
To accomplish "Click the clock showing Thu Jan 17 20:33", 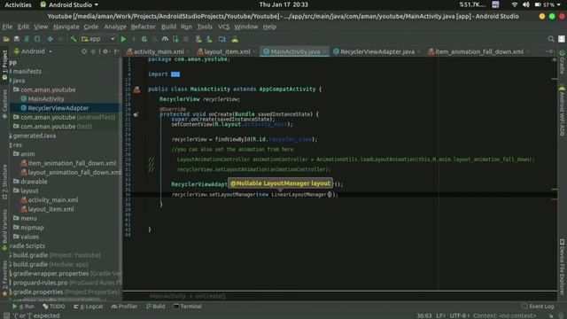I will click(x=283, y=4).
